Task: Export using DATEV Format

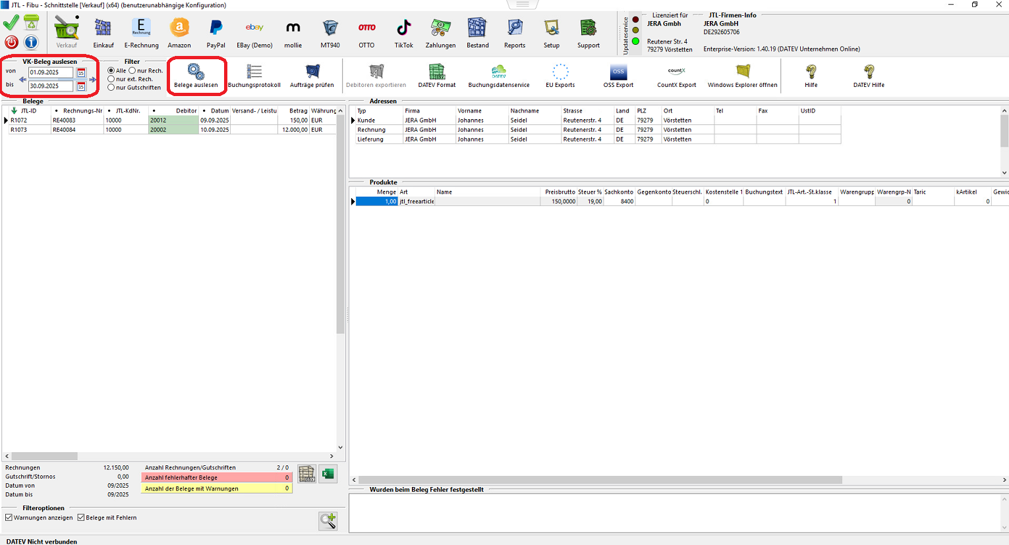Action: click(436, 72)
